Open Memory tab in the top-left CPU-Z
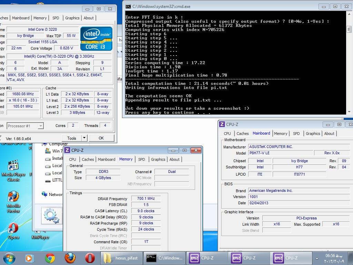Image resolution: width=353 pixels, height=265 pixels. click(40, 18)
